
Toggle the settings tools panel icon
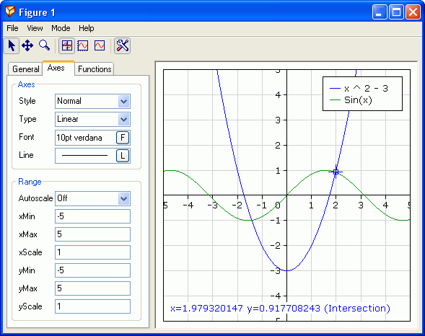click(122, 45)
